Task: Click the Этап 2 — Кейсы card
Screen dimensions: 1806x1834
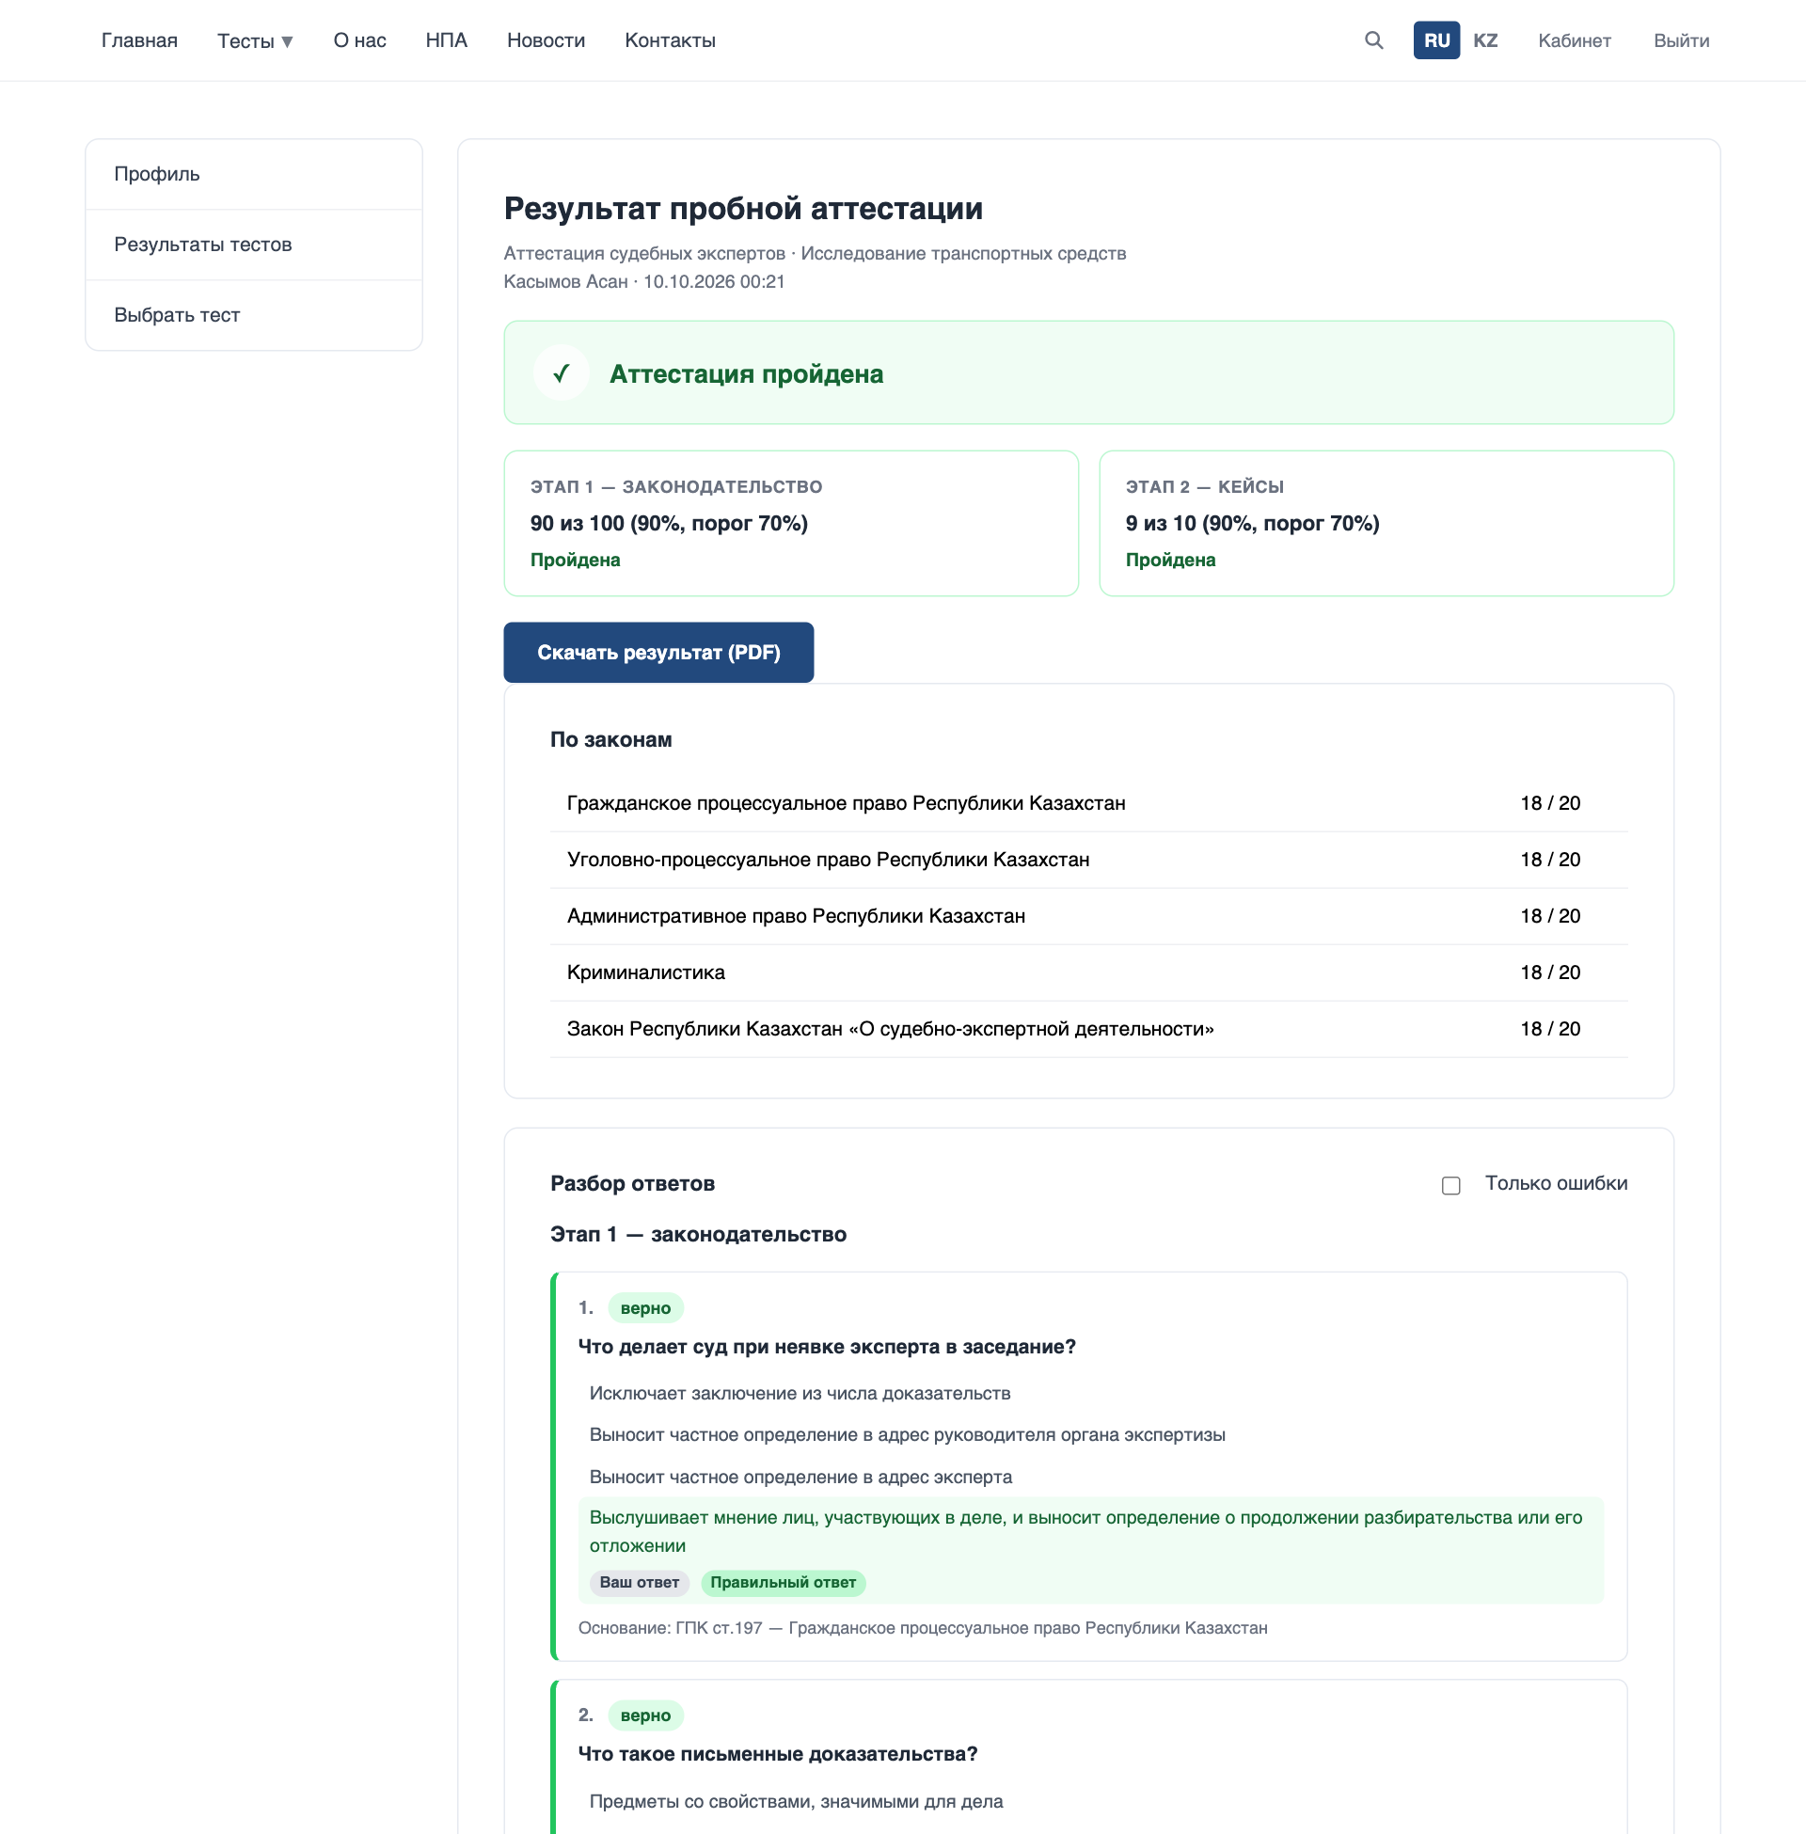Action: pos(1386,524)
